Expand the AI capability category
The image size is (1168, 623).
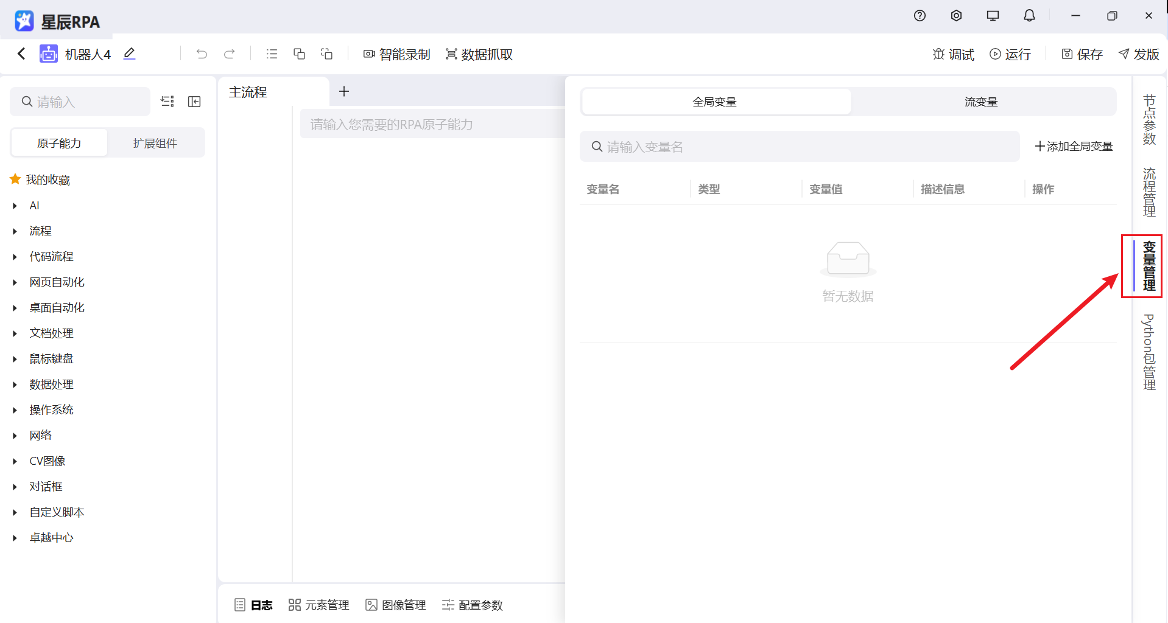[x=35, y=205]
